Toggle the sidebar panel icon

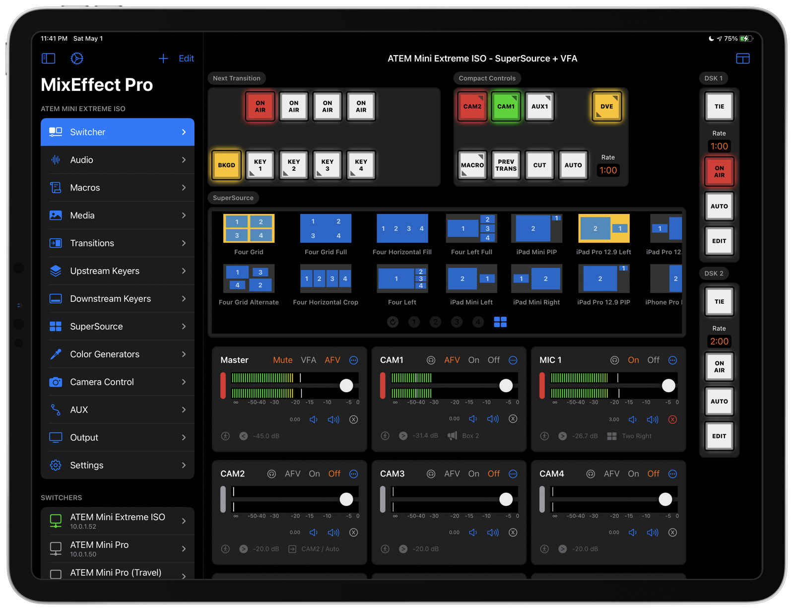(x=48, y=59)
